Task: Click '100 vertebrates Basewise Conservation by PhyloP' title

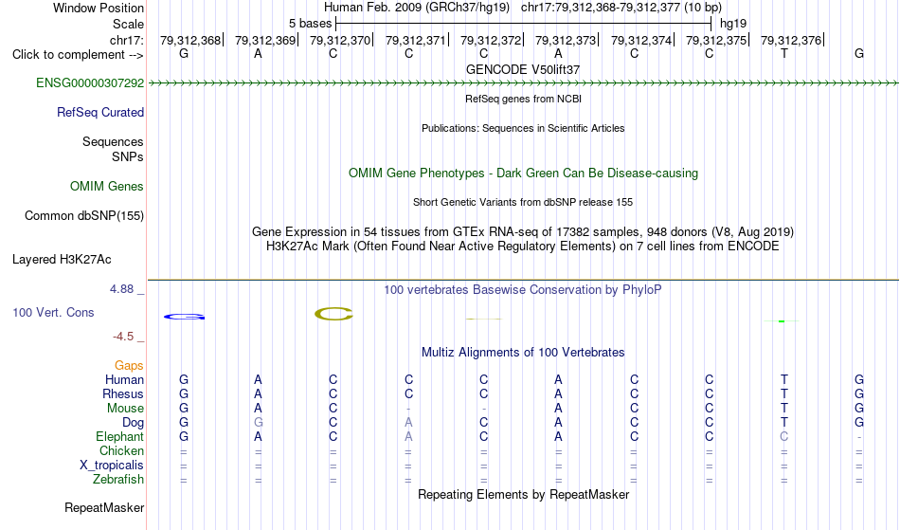Action: [x=523, y=290]
